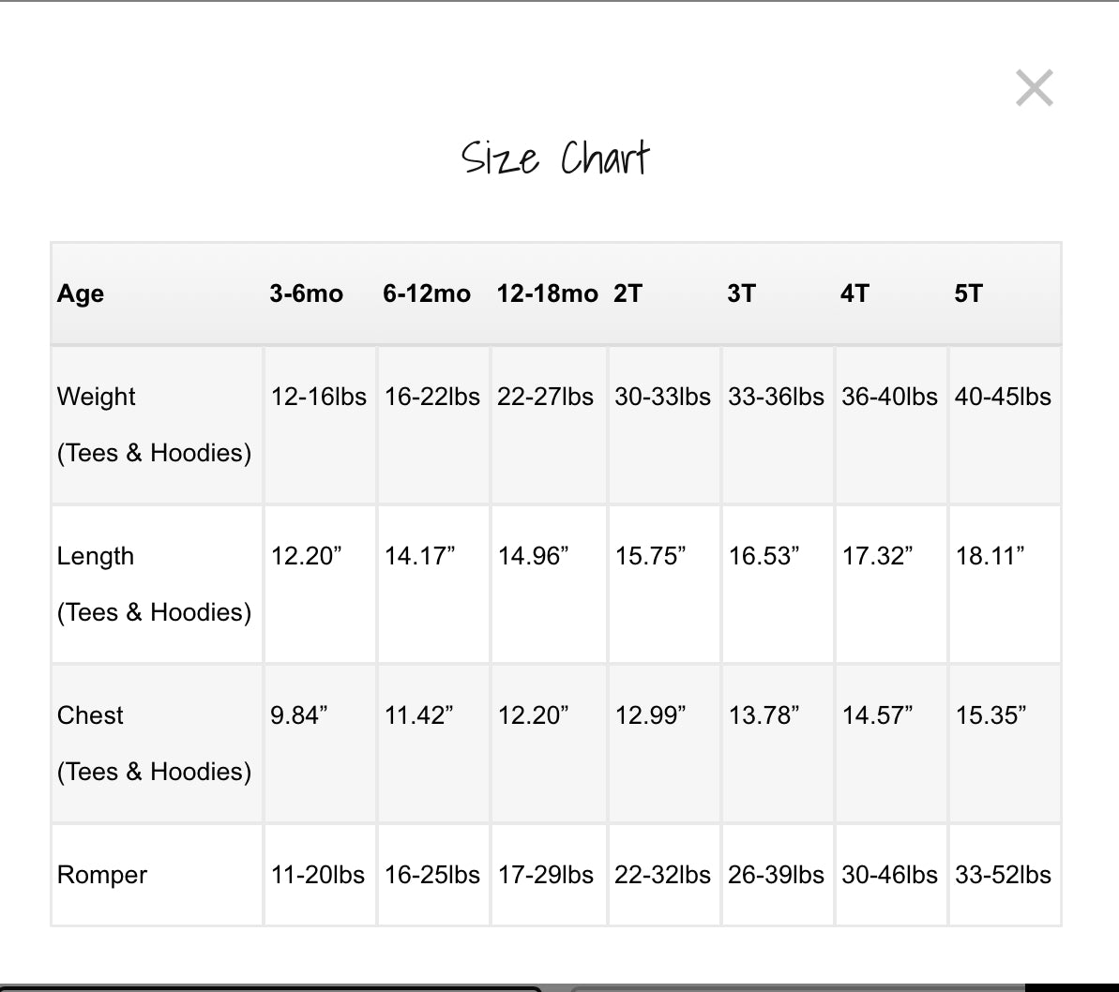1119x992 pixels.
Task: Click the Weight row label
Action: [97, 397]
